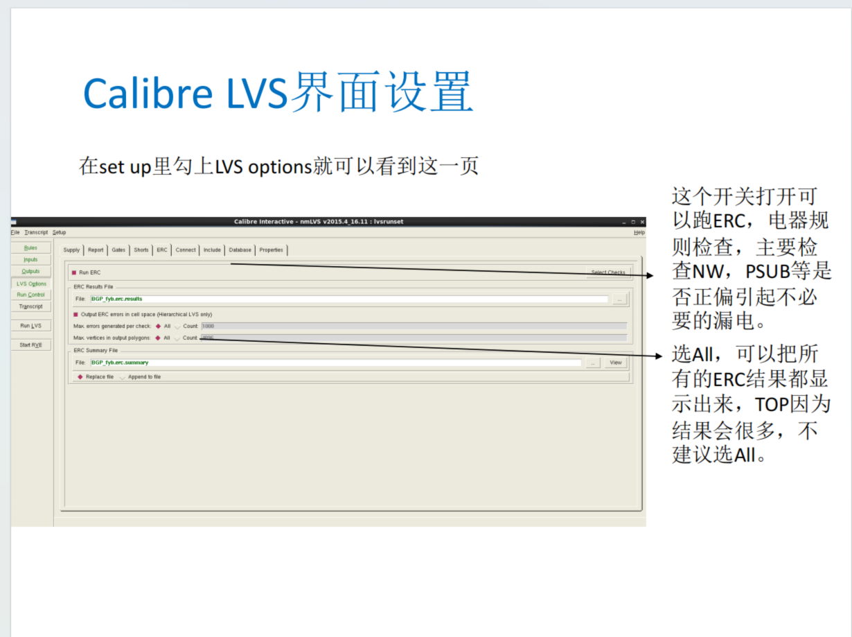This screenshot has width=852, height=637.
Task: Switch to the Database tab
Action: click(240, 250)
